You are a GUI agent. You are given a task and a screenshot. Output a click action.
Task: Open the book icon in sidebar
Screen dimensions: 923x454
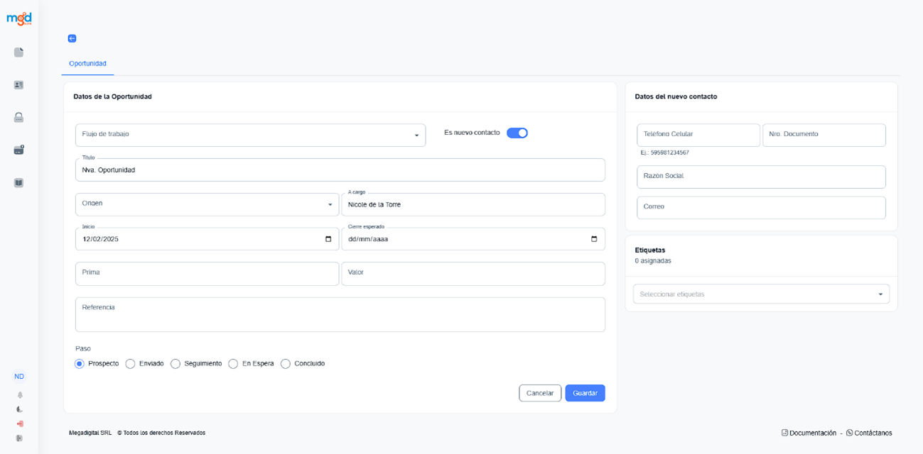[19, 183]
